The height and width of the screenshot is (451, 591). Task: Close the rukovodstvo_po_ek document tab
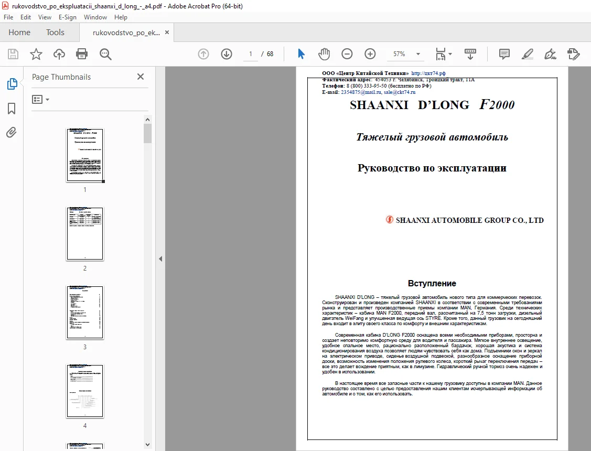coord(167,33)
